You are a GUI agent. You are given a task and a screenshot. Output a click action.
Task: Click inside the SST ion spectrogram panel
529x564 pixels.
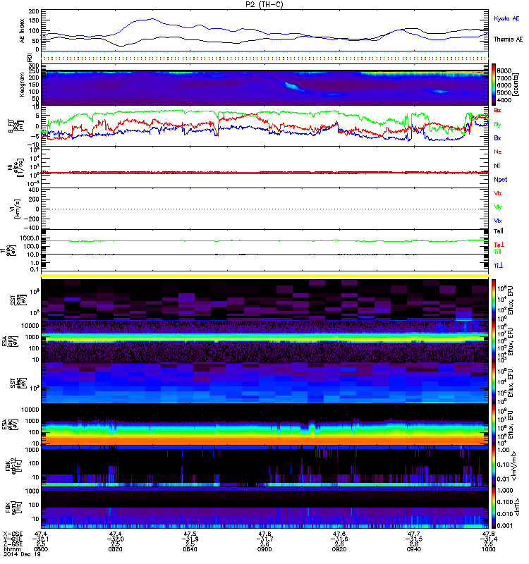[264, 300]
